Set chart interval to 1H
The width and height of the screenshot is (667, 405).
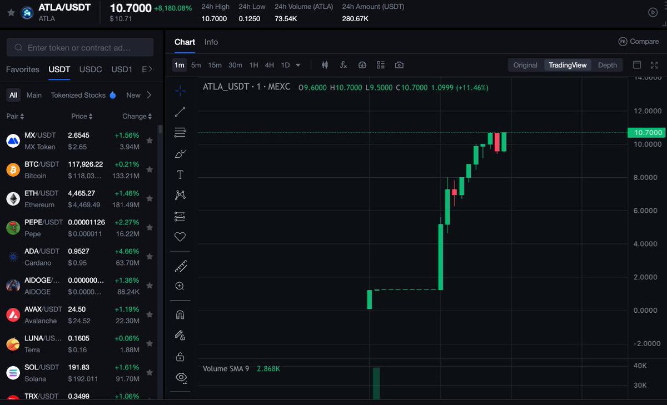point(254,65)
